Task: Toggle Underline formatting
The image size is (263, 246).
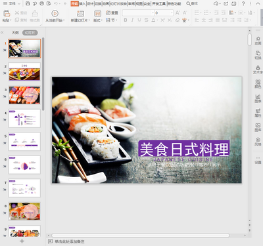Action: 139,20
